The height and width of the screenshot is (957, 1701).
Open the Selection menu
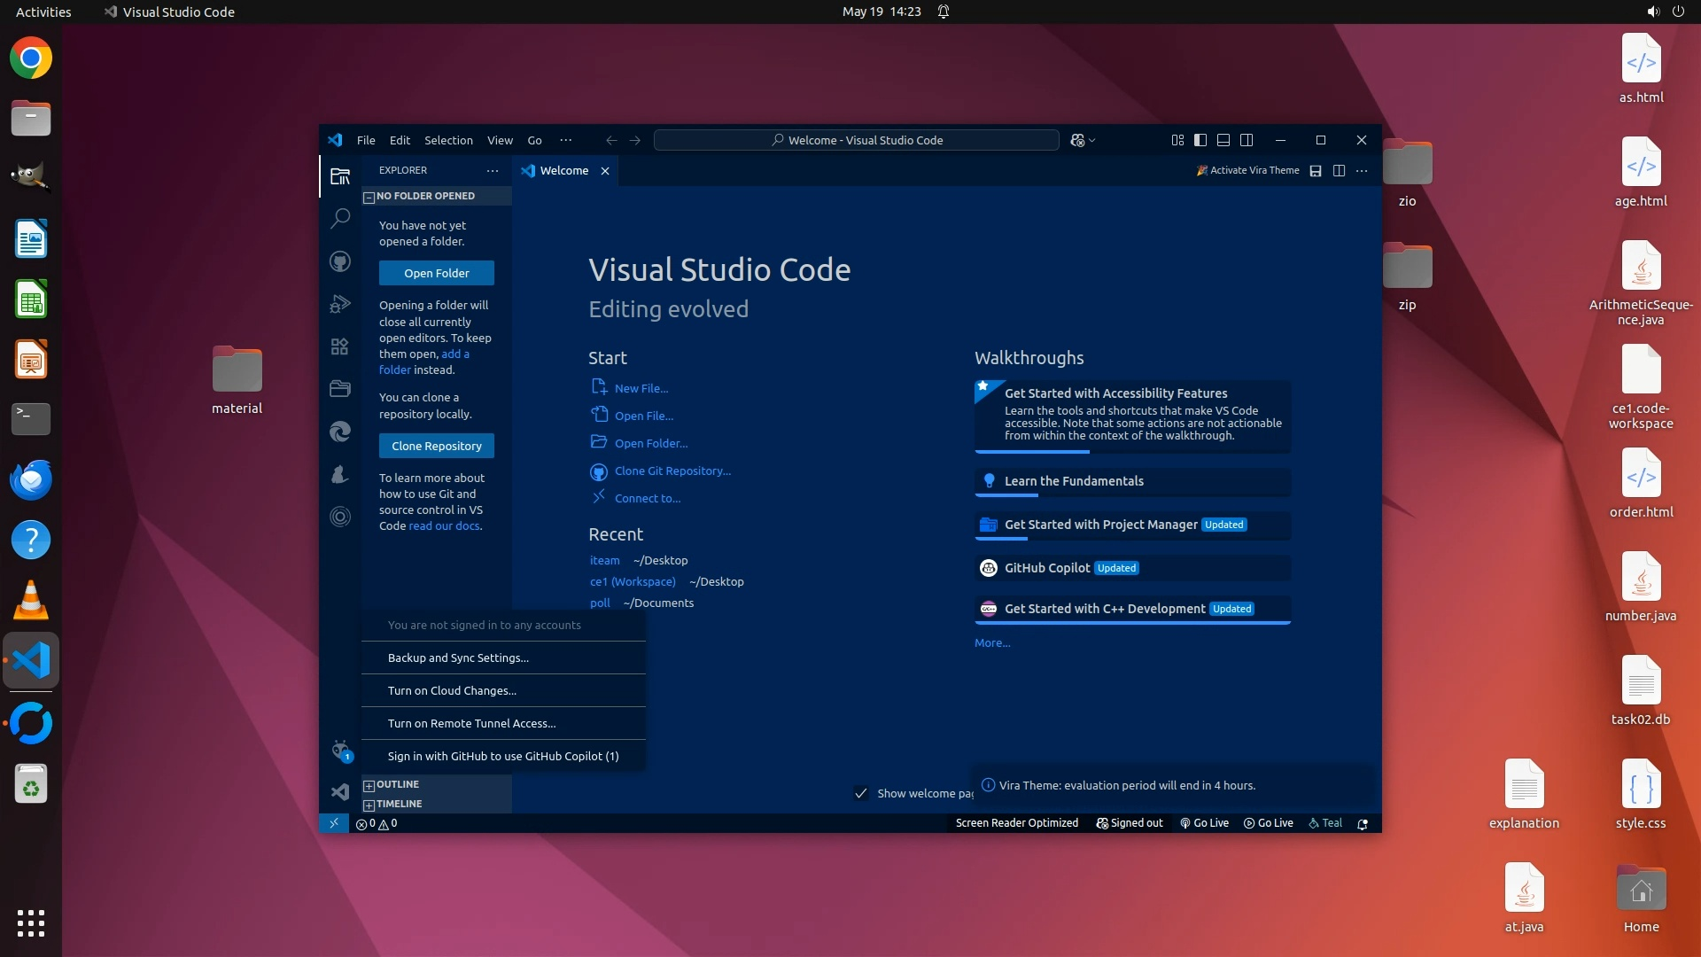point(448,140)
